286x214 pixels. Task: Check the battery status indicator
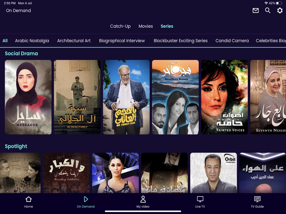click(279, 3)
